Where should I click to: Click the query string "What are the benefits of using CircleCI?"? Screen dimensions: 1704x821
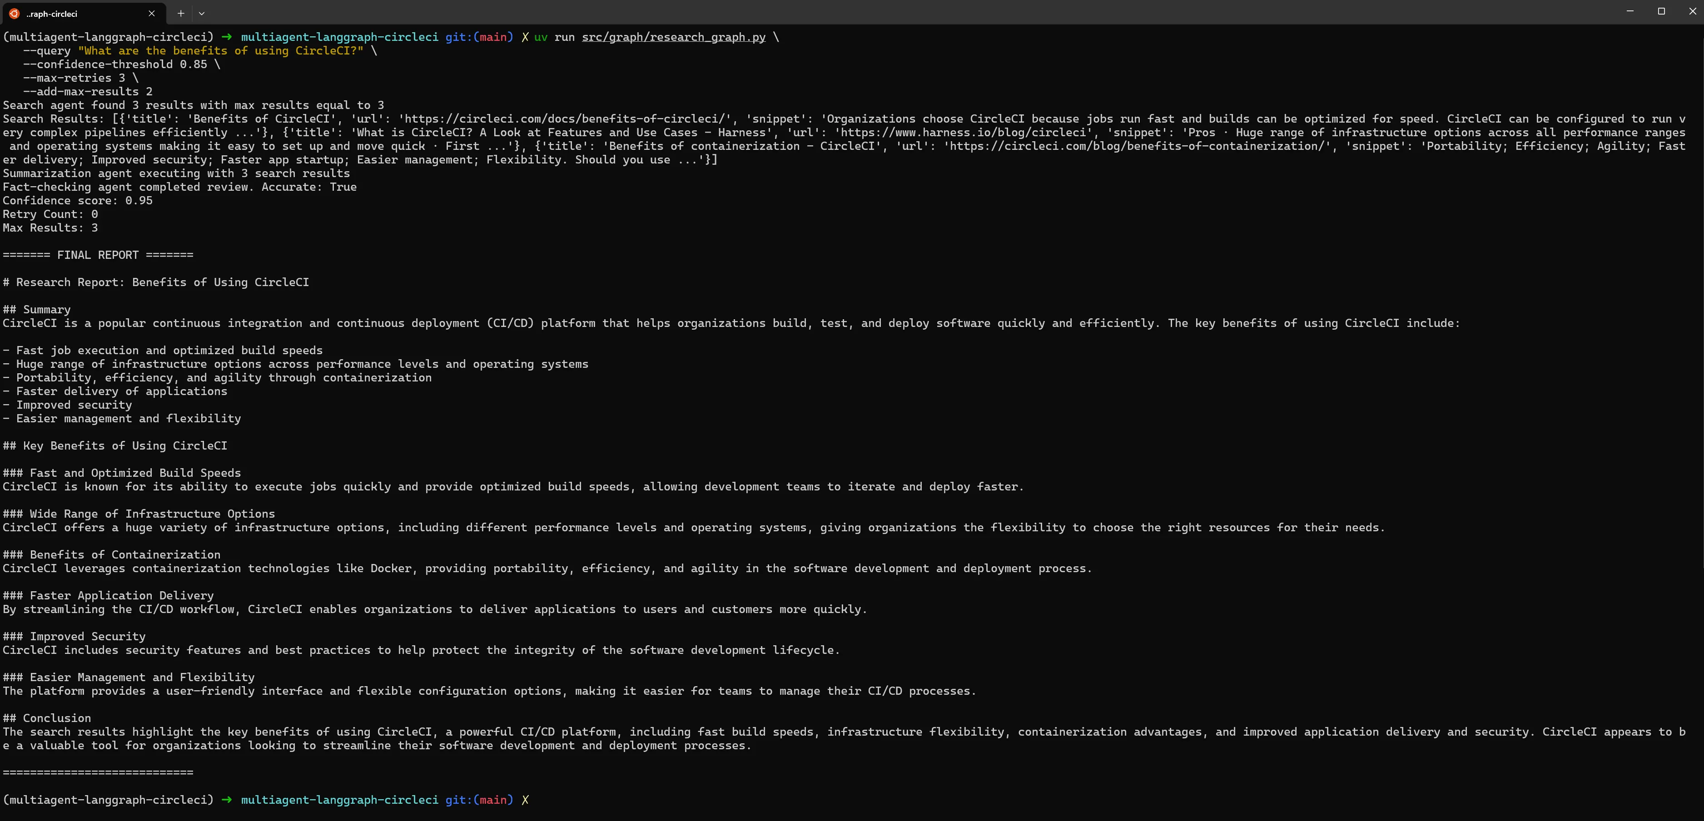[x=220, y=51]
